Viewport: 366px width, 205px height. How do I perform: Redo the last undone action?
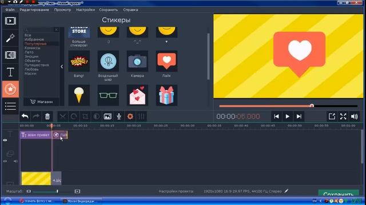36,116
